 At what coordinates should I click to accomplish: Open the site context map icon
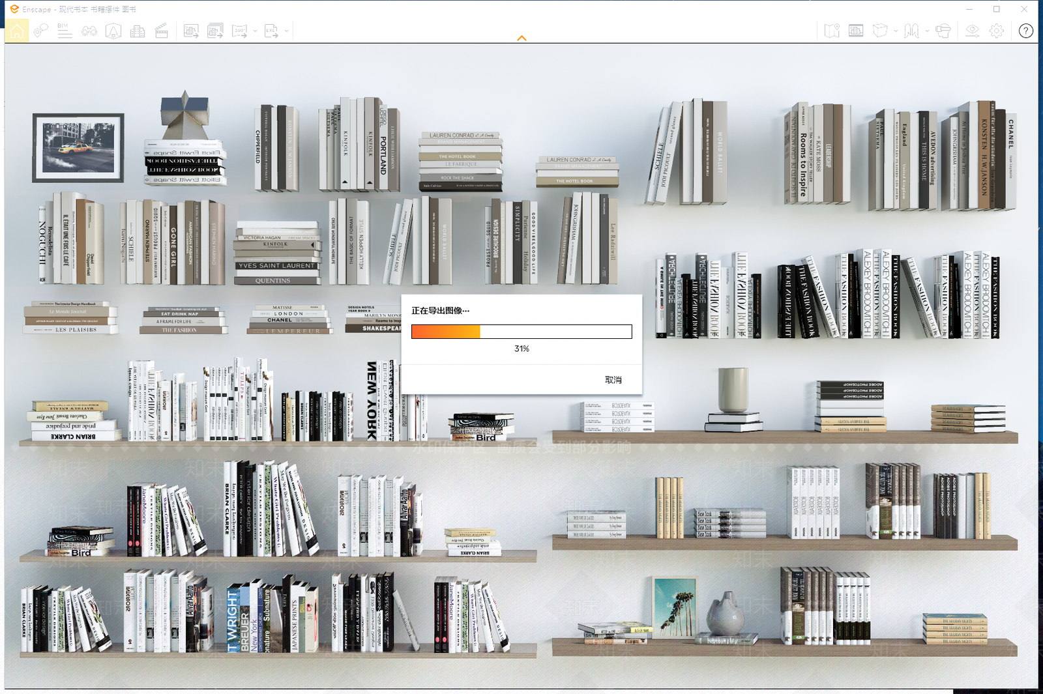point(832,31)
